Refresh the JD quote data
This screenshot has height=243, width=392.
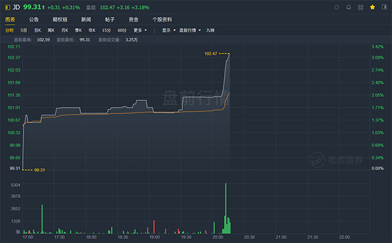point(336,7)
